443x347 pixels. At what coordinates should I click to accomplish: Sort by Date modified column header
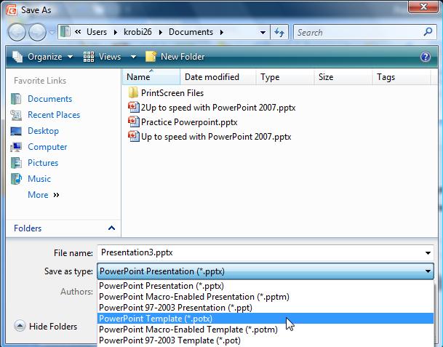218,77
